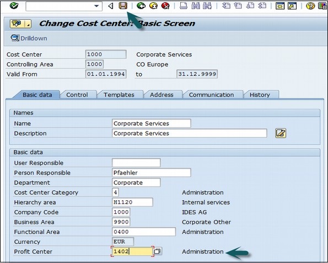
Task: Click the 'Names' group header
Action: click(23, 113)
